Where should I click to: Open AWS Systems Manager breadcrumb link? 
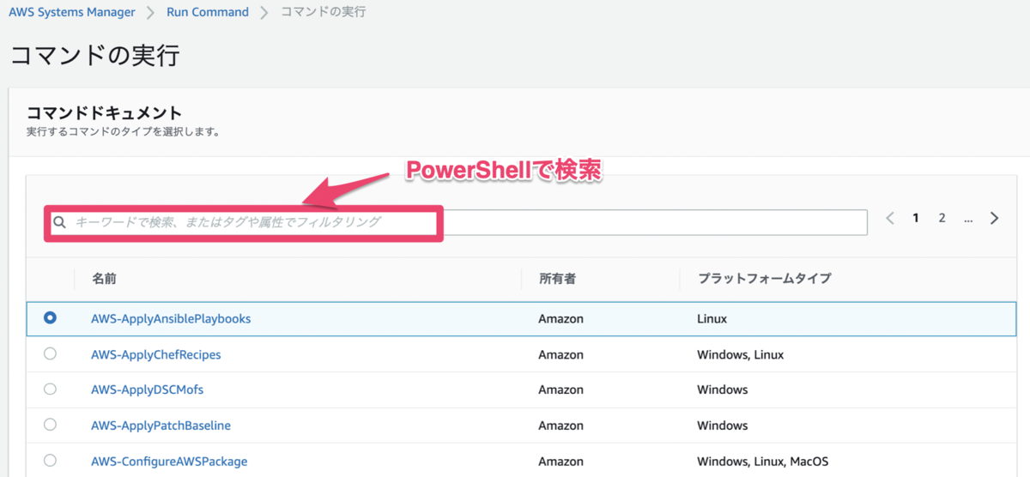coord(72,12)
